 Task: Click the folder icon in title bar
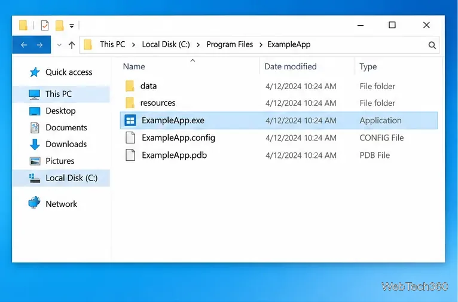click(23, 25)
